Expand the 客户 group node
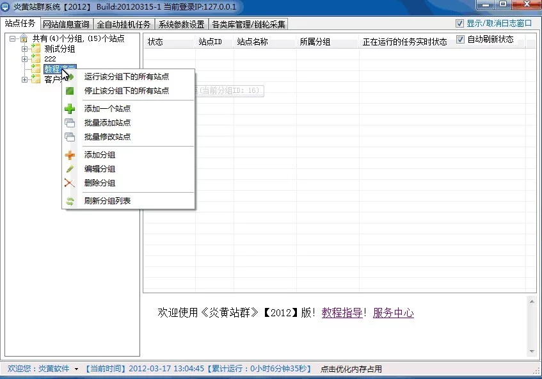 tap(24, 79)
